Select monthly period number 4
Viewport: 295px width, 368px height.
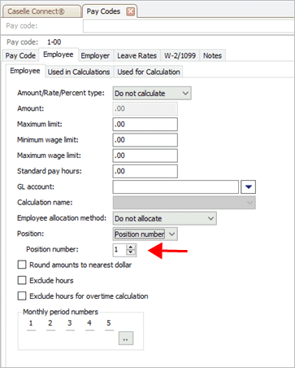click(x=89, y=324)
